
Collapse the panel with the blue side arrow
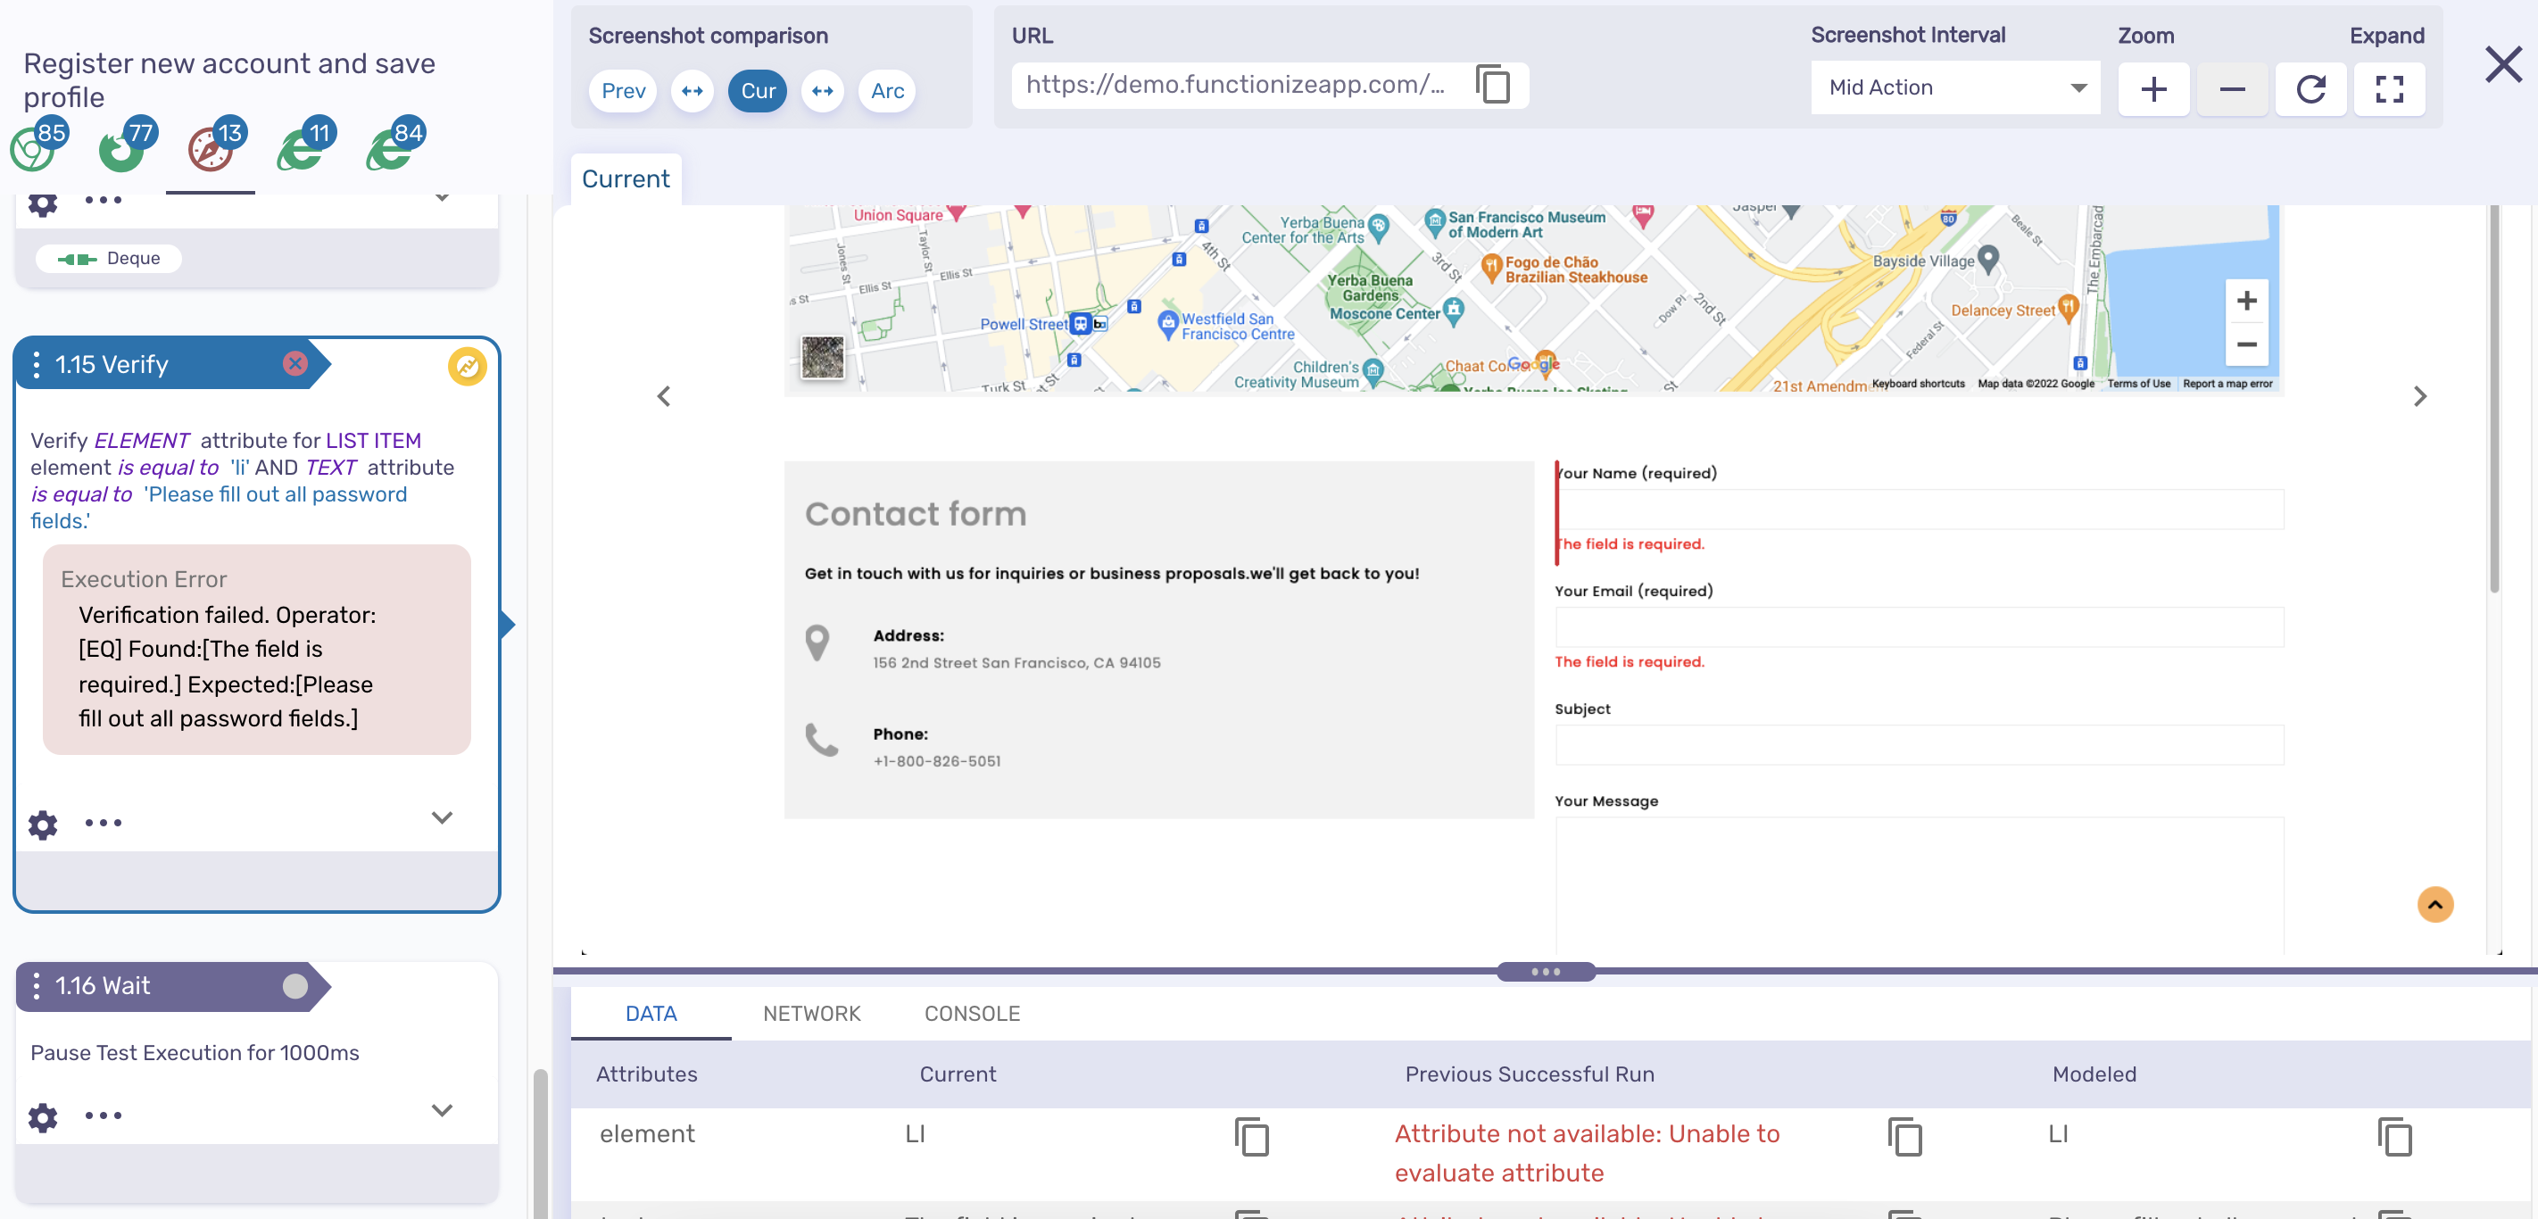[x=508, y=624]
